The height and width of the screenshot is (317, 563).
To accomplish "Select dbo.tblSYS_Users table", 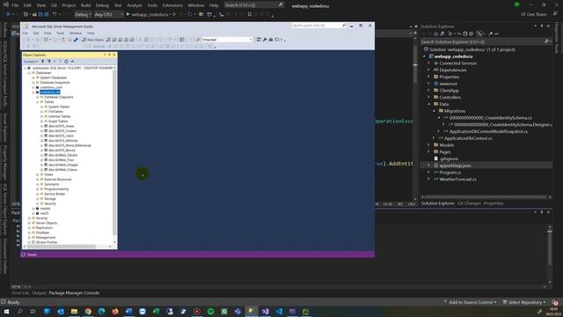I will click(x=61, y=136).
